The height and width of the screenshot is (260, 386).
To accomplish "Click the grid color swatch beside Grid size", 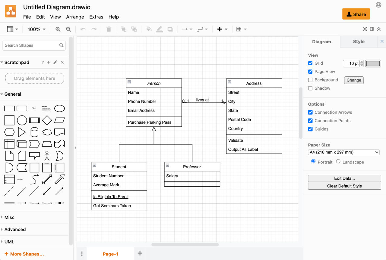I will [x=373, y=63].
